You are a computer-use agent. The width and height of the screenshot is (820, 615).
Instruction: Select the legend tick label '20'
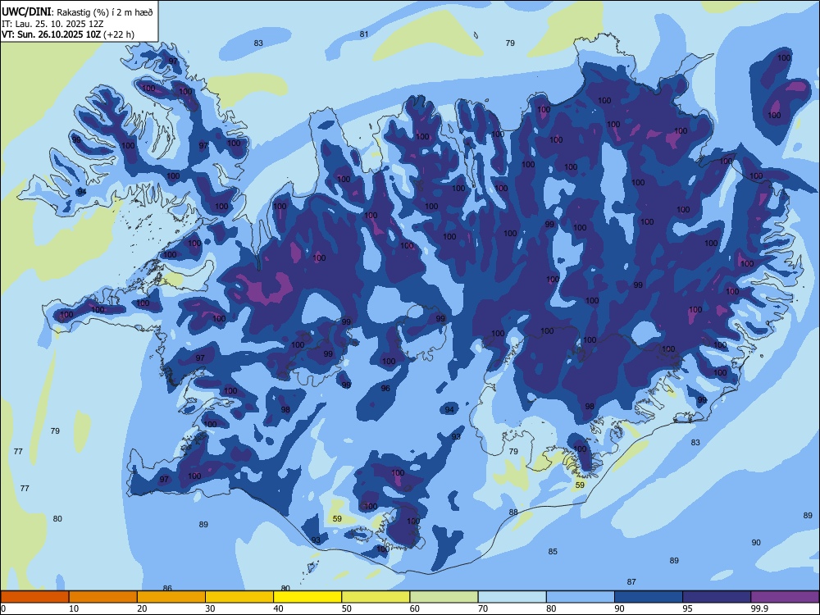coord(142,608)
